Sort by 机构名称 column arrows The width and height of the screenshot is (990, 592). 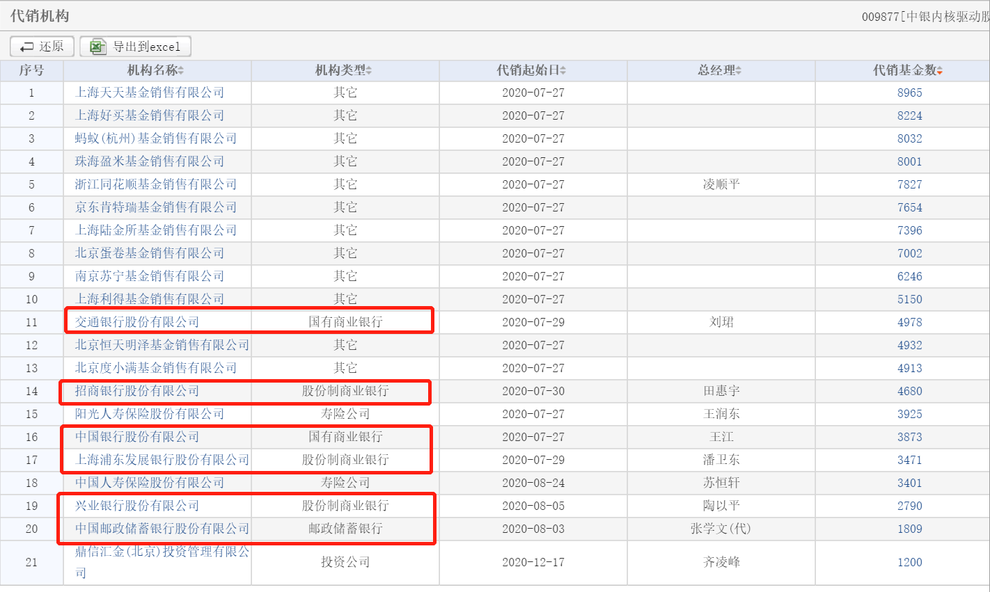(181, 70)
